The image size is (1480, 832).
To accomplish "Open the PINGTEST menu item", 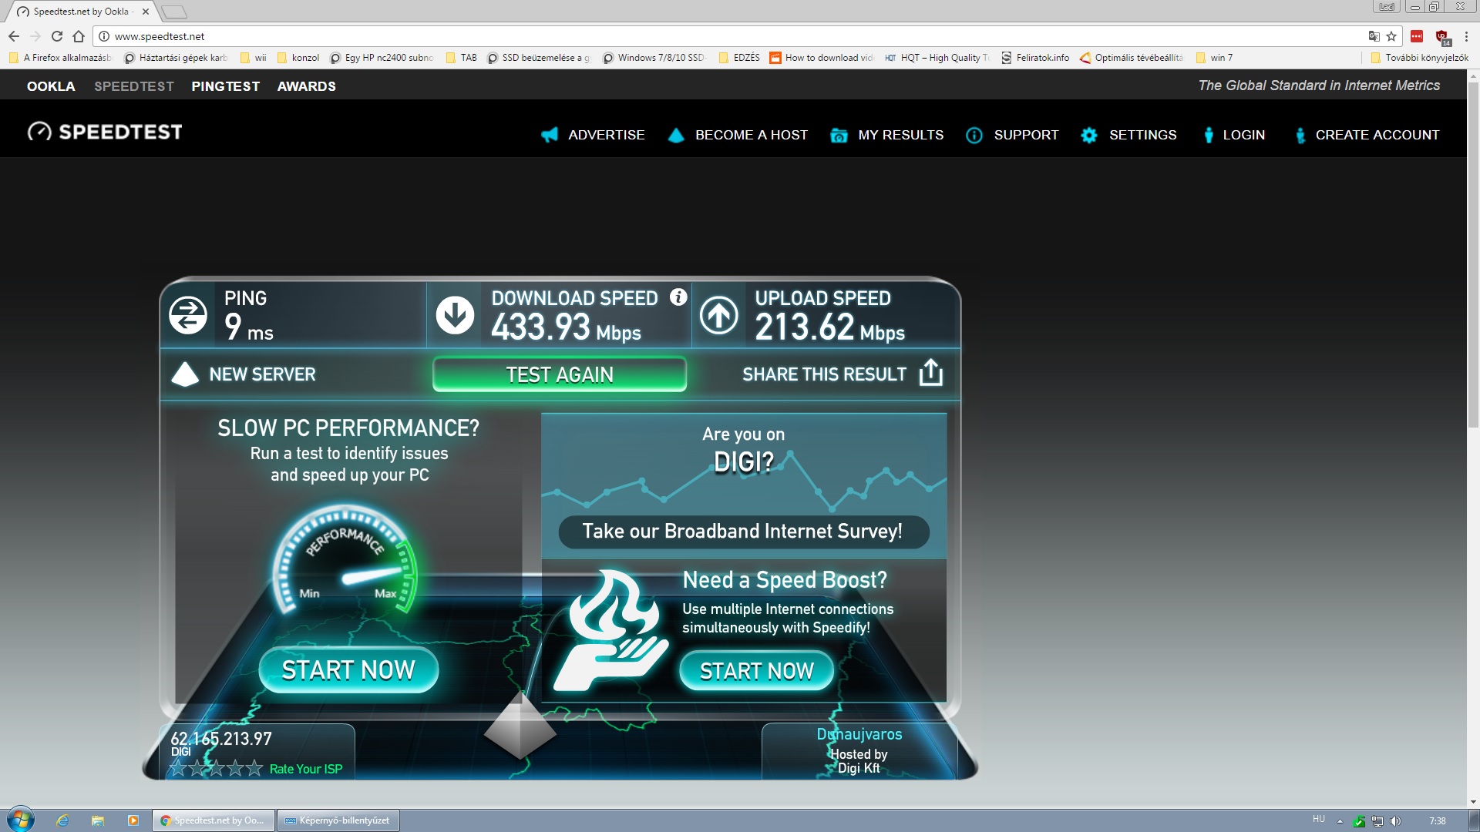I will point(226,86).
